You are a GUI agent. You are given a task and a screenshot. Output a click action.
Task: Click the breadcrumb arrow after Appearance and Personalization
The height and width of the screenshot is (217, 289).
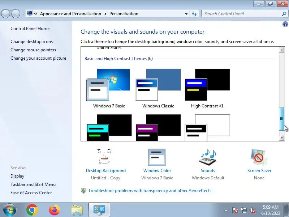point(105,14)
